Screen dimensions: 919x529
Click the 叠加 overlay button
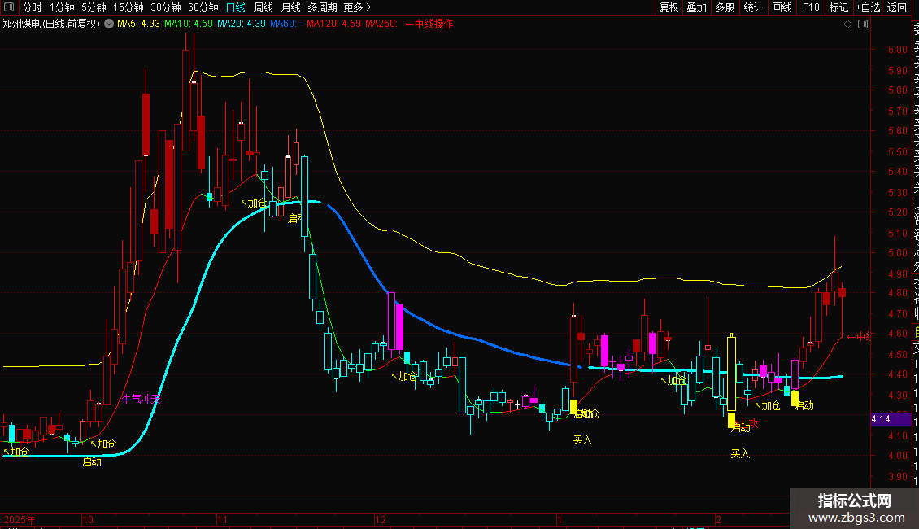(x=697, y=7)
